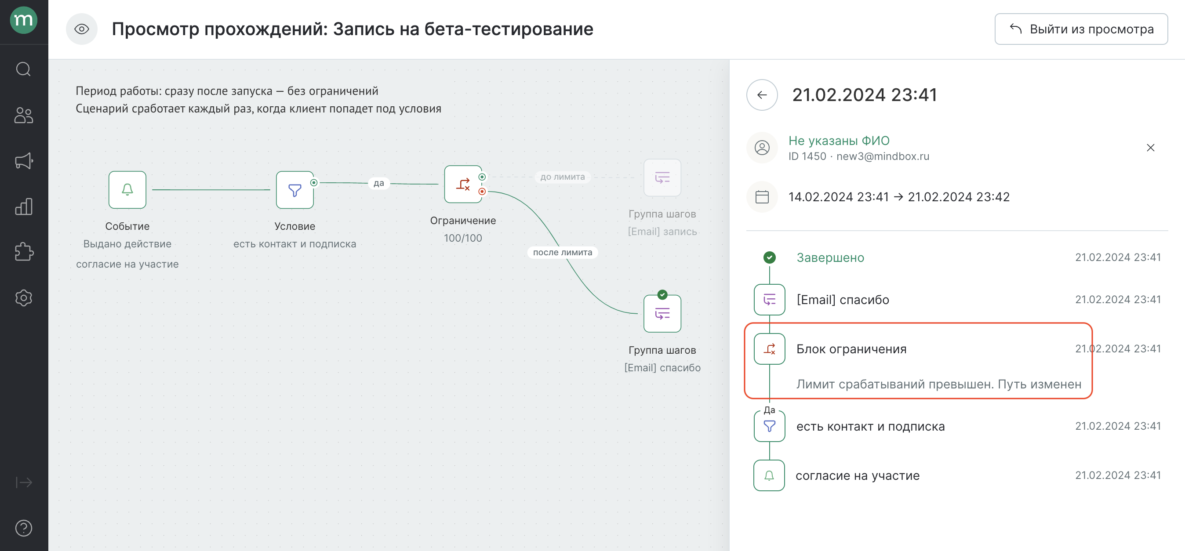Open the bell icon for согласие на участие
The height and width of the screenshot is (551, 1185).
click(769, 475)
